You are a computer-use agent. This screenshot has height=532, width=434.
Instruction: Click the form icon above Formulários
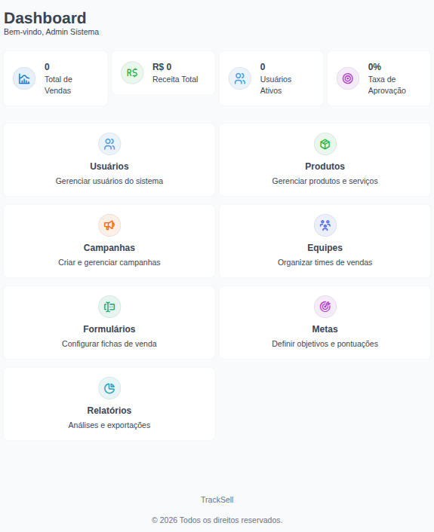tap(109, 307)
